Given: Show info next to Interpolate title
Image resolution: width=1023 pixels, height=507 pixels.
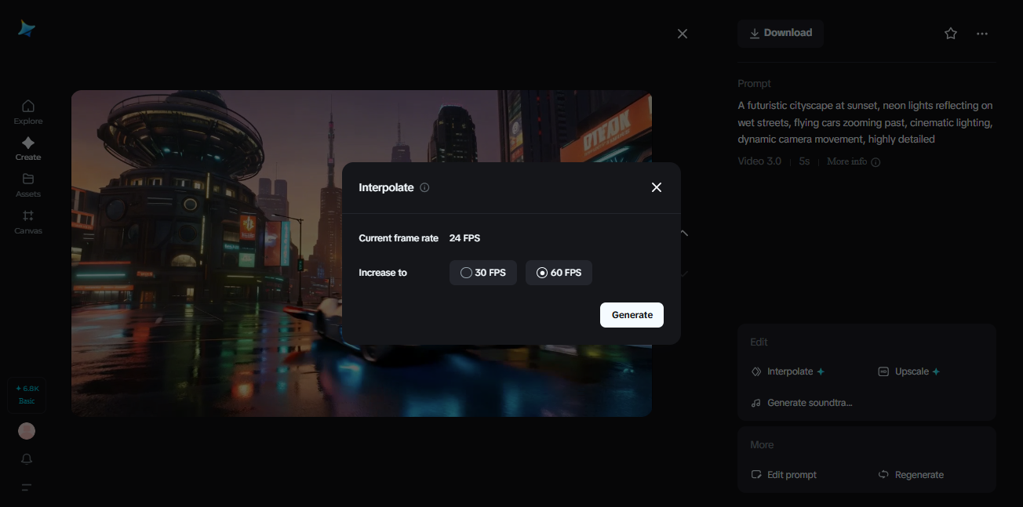Looking at the screenshot, I should coord(424,187).
